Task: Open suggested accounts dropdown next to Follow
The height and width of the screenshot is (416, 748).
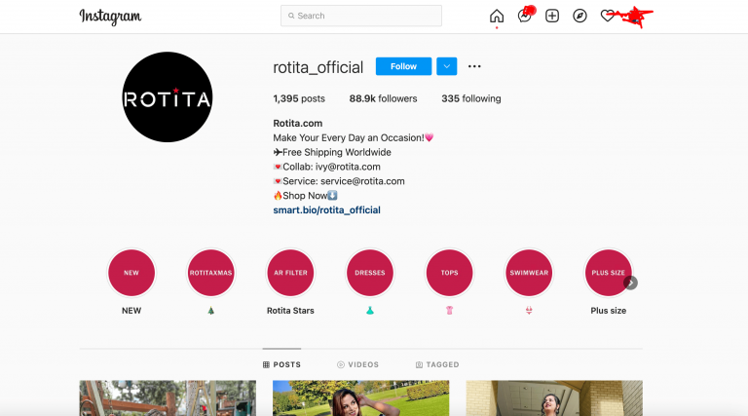Action: pyautogui.click(x=446, y=66)
